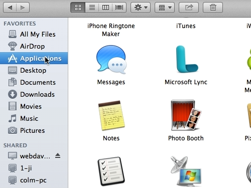Switch to list view
251x188 pixels.
pos(92,8)
